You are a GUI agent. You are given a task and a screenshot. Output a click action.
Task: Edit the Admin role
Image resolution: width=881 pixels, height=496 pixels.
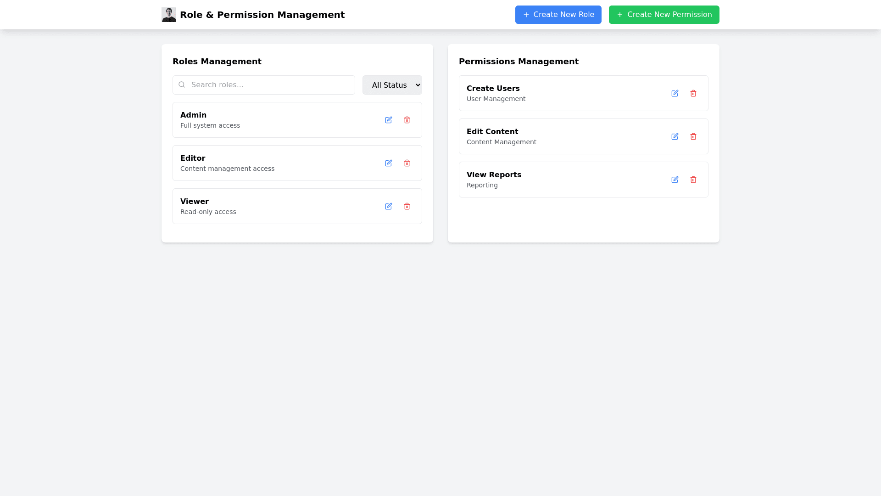click(389, 120)
